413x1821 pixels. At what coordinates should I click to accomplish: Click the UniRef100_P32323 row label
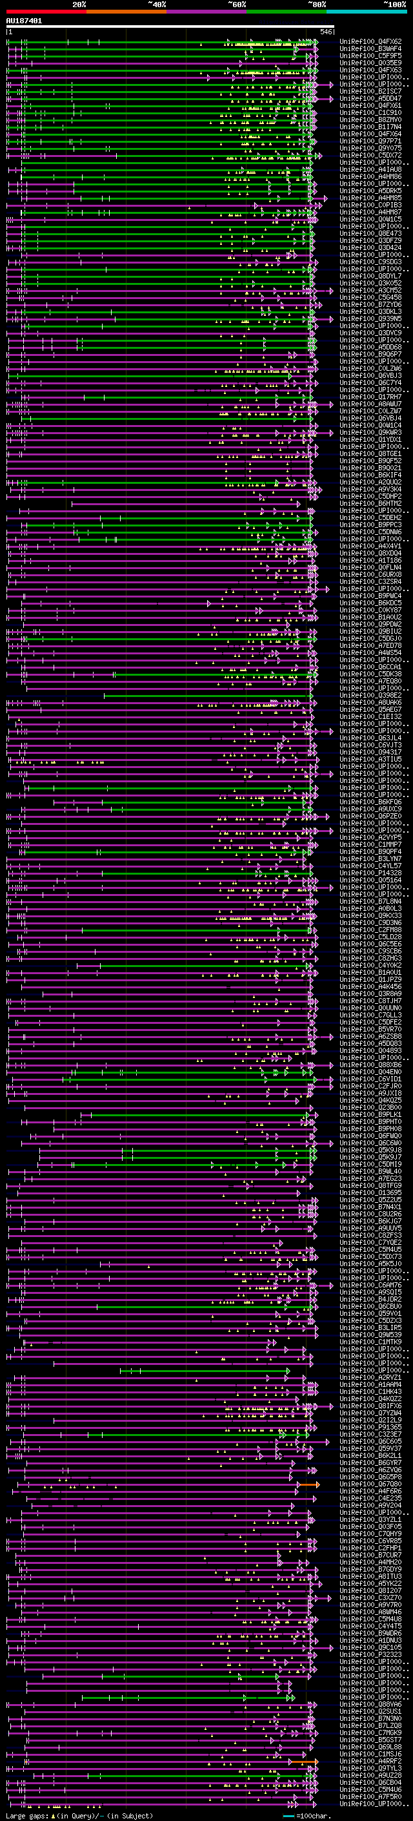coord(370,1654)
